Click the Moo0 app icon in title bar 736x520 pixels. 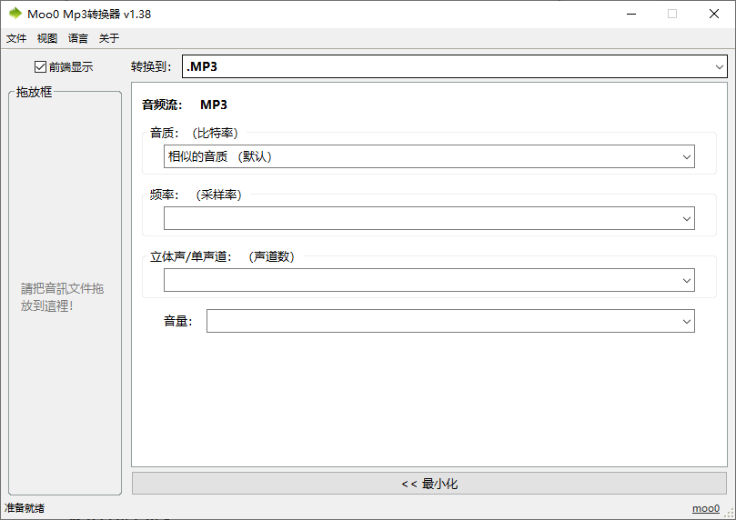(15, 14)
